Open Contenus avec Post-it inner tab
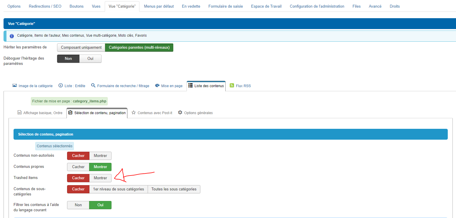 (152, 113)
